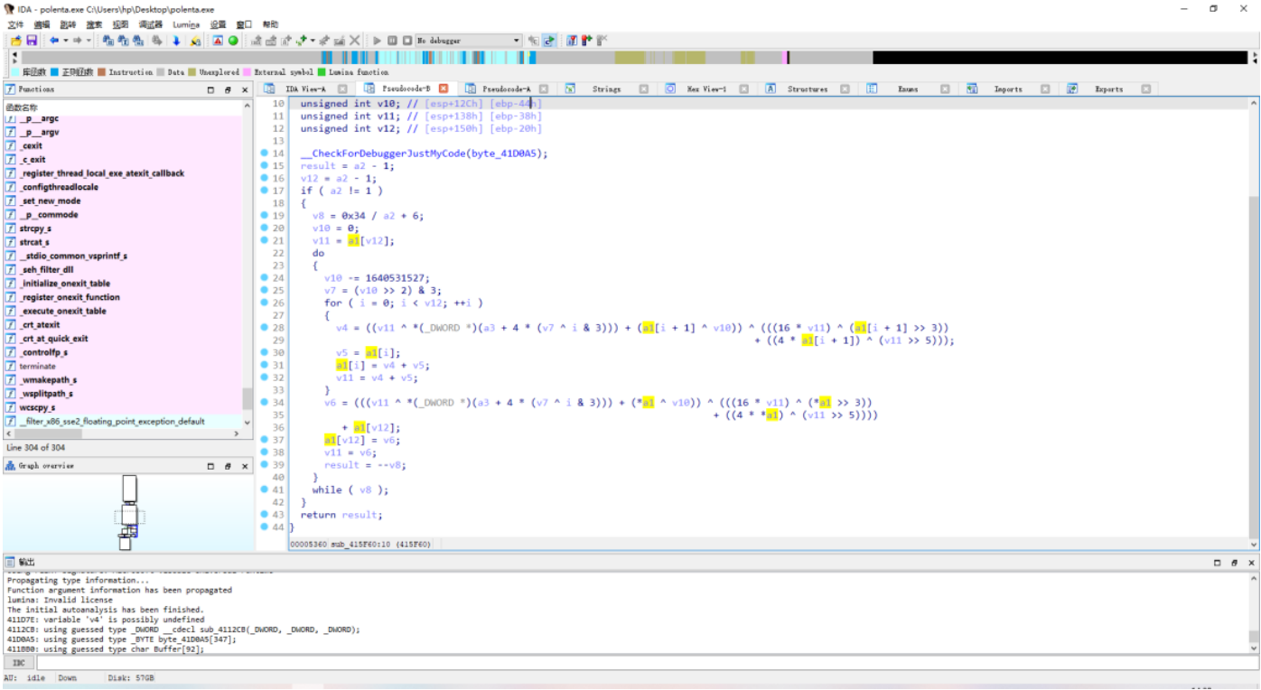This screenshot has width=1261, height=690.
Task: Toggle breakpoint dot on line 37
Action: (x=265, y=440)
